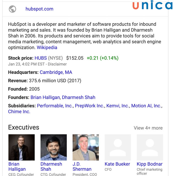The width and height of the screenshot is (176, 176).
Task: Click Brian Halligan's executive photo
Action: (21, 147)
